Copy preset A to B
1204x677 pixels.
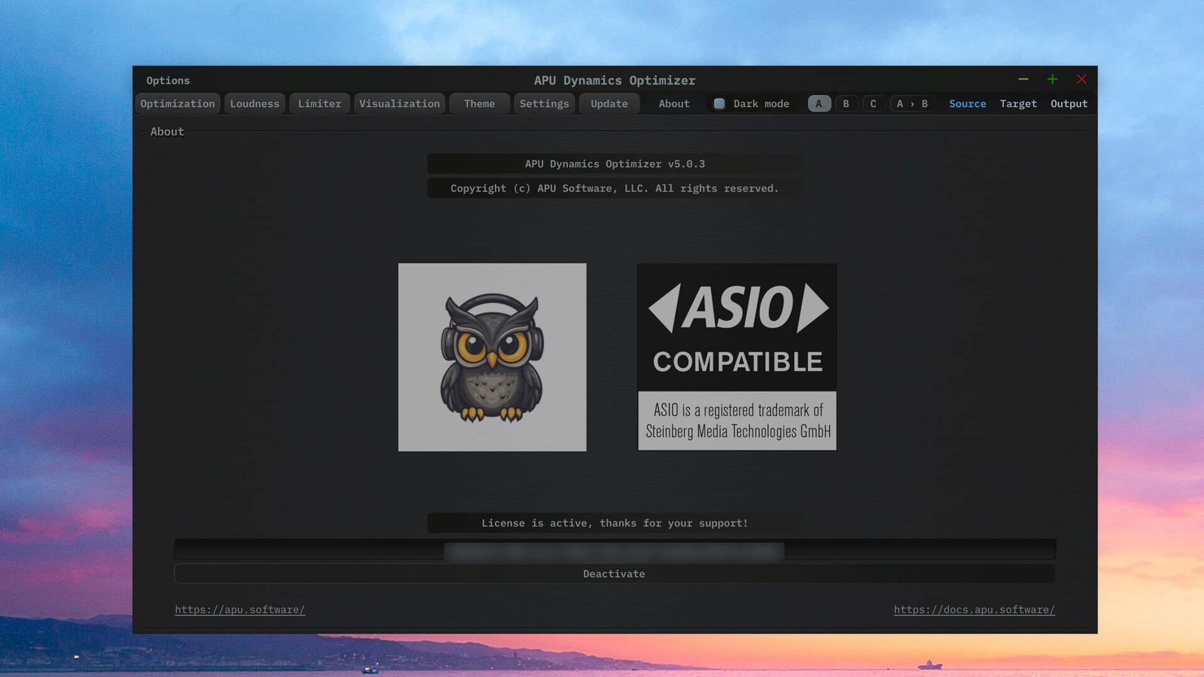pos(912,104)
